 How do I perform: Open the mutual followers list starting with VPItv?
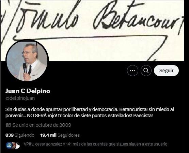coord(95,144)
